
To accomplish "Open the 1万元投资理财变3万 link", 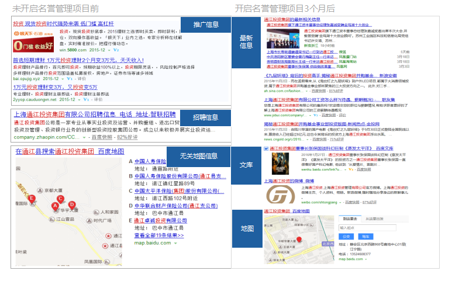I will point(55,87).
